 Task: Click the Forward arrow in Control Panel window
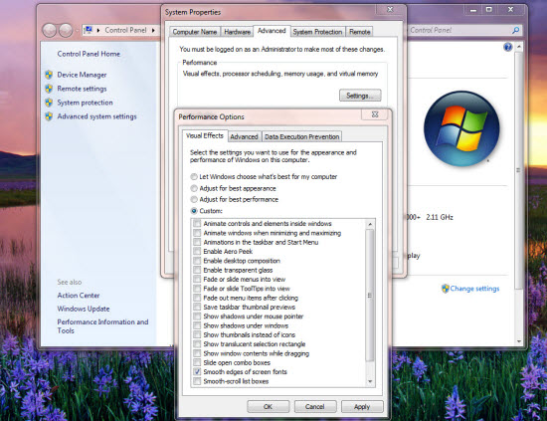point(66,31)
